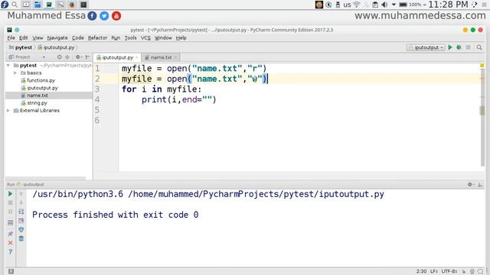The height and width of the screenshot is (275, 490).
Task: Open the View menu
Action: click(38, 37)
